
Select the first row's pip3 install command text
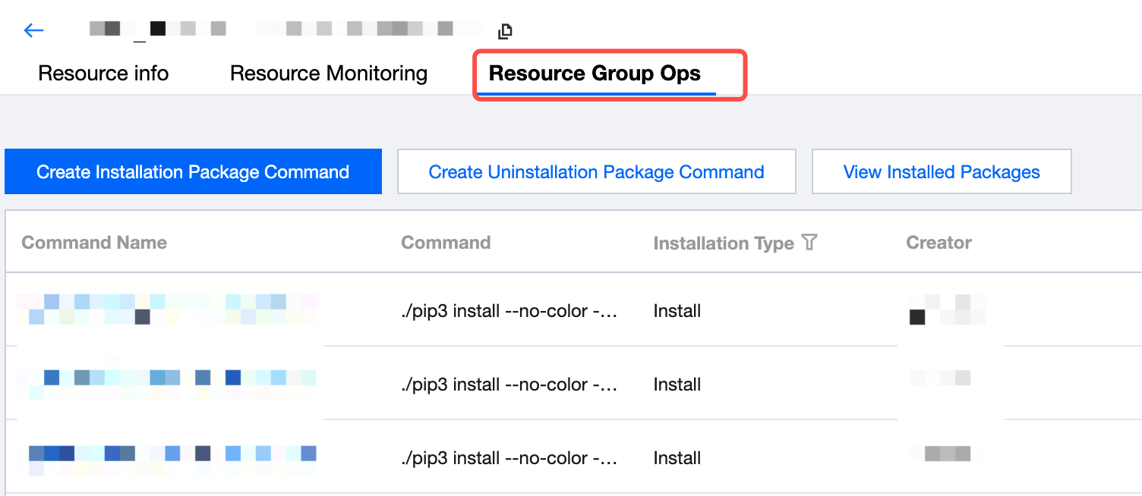click(x=509, y=311)
